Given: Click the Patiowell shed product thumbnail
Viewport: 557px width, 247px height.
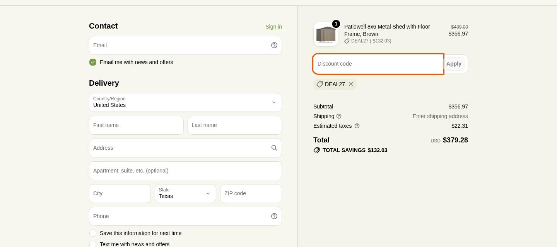Looking at the screenshot, I should coord(326,34).
